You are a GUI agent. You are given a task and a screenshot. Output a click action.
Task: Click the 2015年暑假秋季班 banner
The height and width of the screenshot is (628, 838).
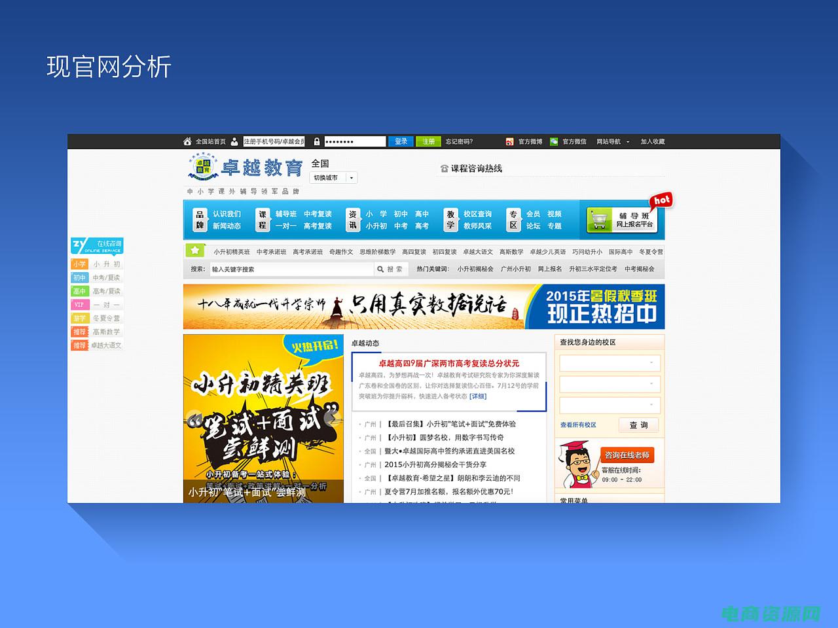coord(424,306)
